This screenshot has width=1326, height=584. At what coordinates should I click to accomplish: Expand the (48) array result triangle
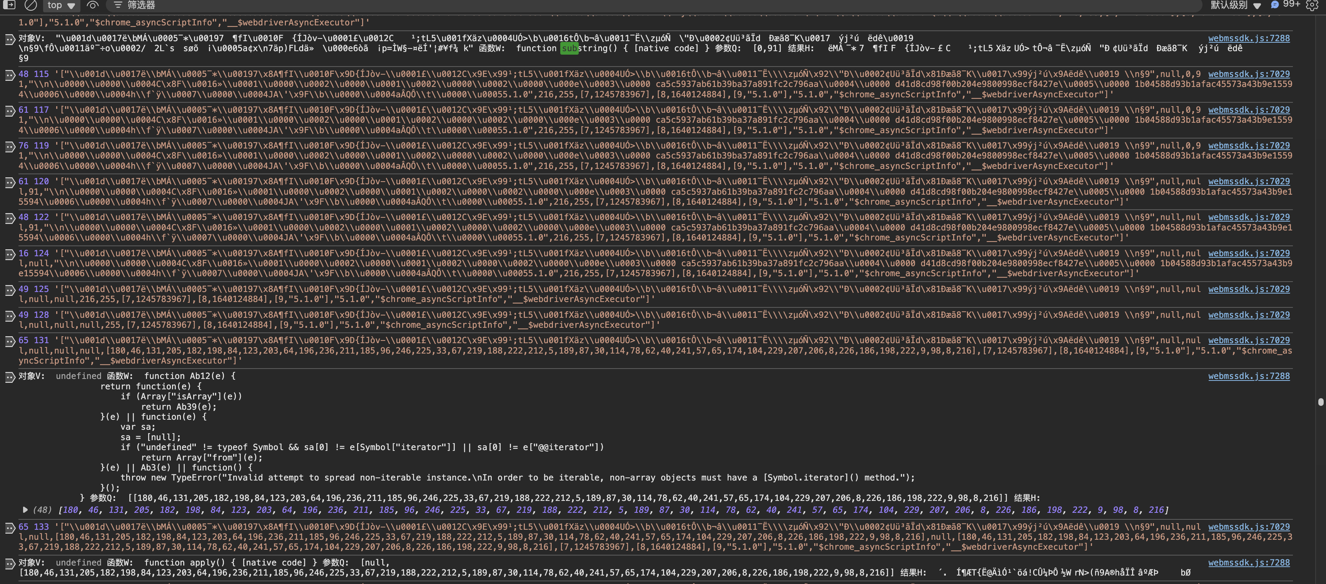click(x=25, y=510)
